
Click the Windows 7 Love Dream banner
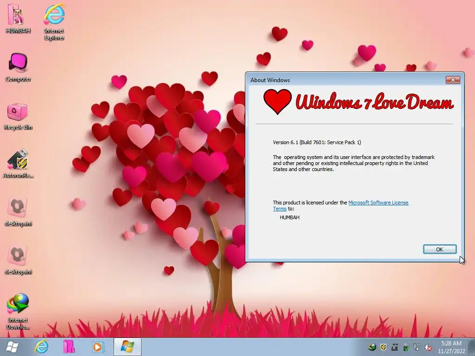coord(358,102)
